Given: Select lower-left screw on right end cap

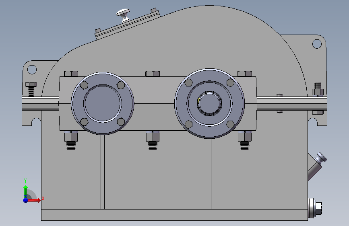Looking at the screenshot, I should (x=188, y=124).
